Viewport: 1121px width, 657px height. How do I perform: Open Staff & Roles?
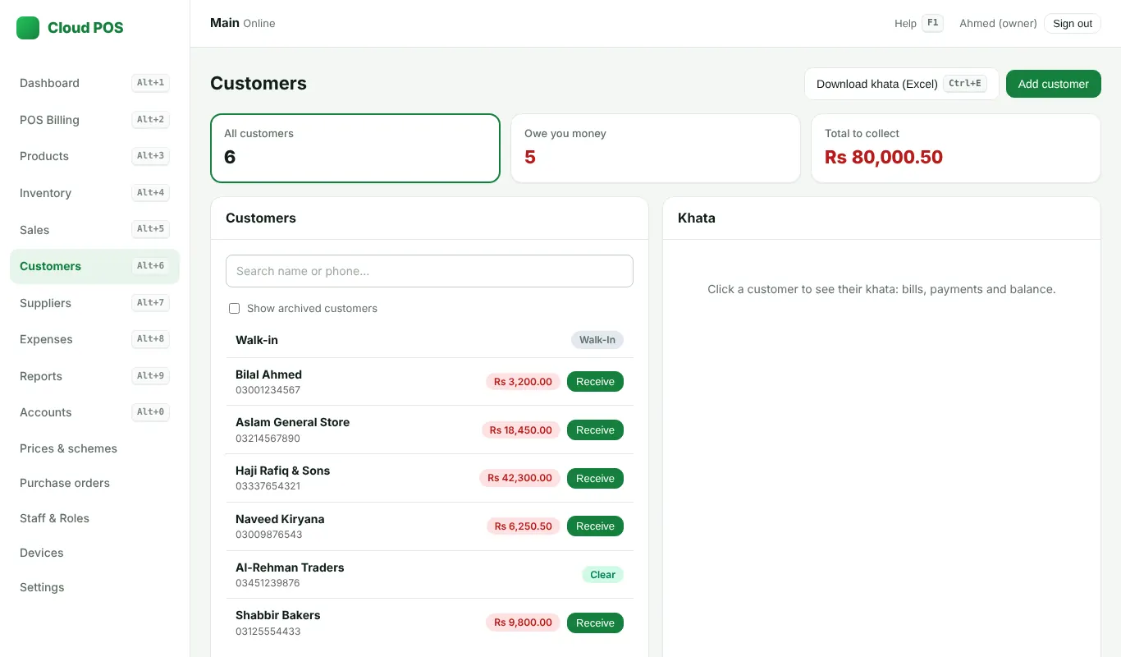point(94,518)
